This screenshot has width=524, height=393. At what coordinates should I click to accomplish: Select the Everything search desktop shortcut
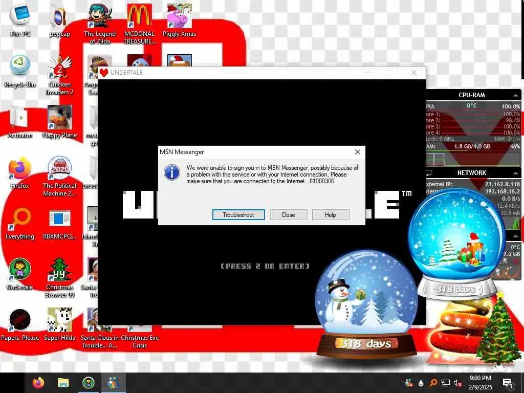click(20, 223)
